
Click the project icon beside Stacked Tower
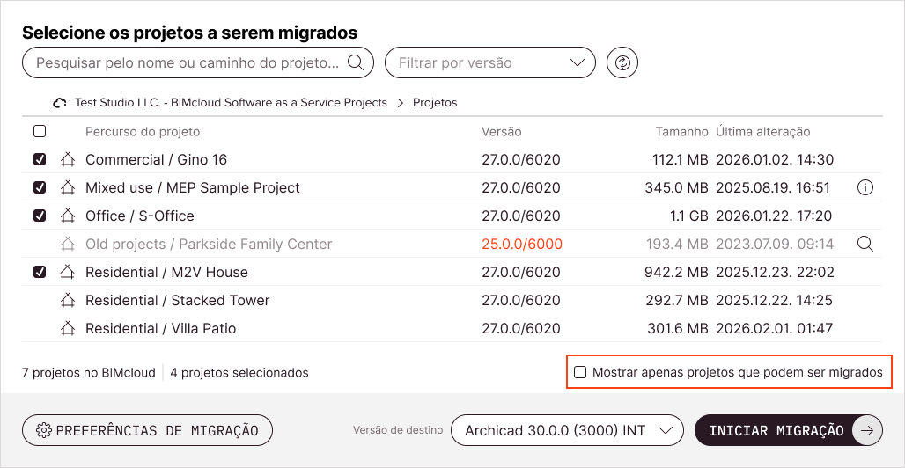(x=68, y=301)
